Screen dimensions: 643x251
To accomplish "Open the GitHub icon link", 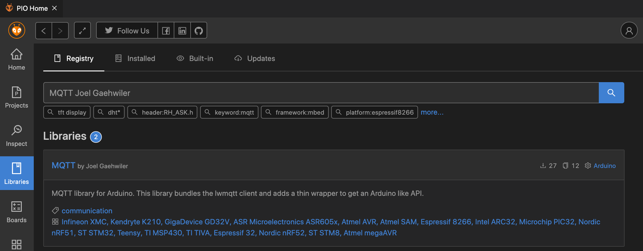I will click(x=199, y=31).
